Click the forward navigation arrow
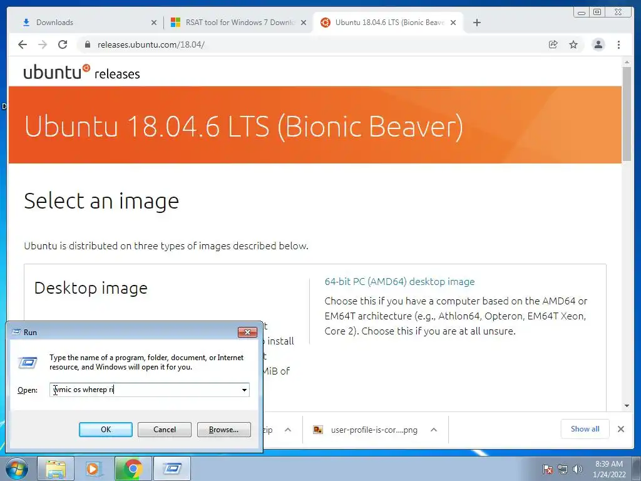Image resolution: width=641 pixels, height=481 pixels. point(43,44)
